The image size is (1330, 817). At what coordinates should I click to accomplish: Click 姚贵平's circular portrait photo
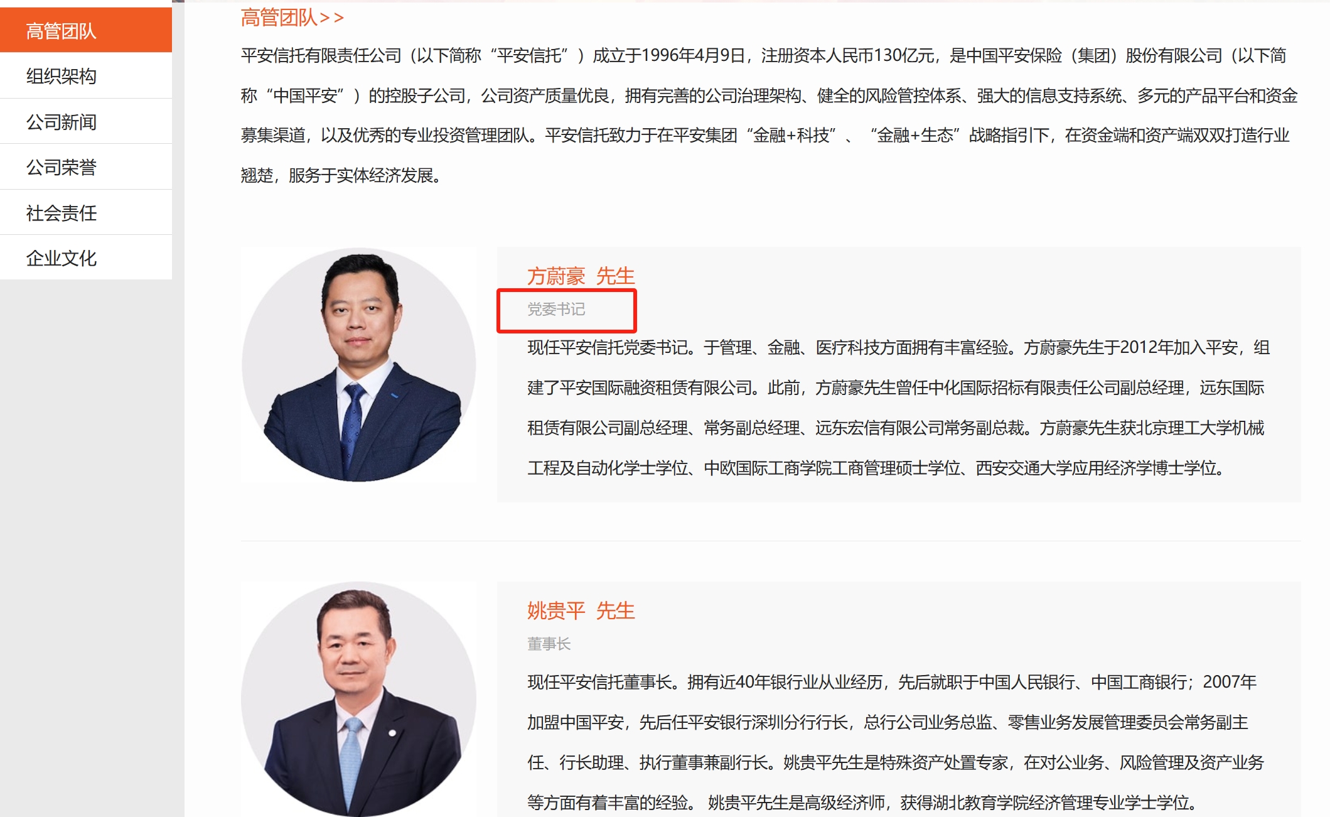[359, 699]
